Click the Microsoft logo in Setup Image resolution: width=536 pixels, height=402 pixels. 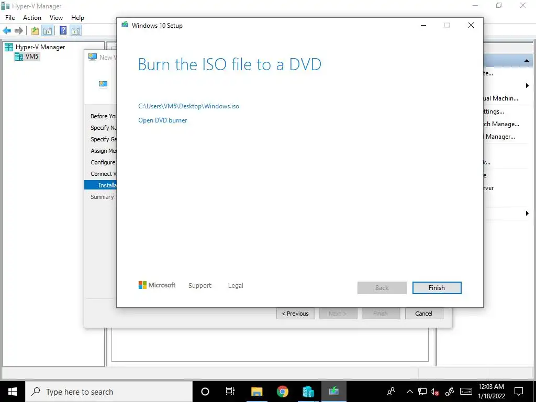pyautogui.click(x=157, y=285)
